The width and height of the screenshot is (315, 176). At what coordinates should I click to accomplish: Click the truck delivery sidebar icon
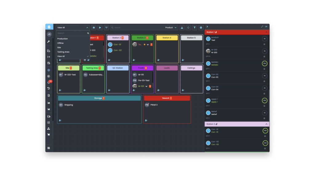pos(49,116)
